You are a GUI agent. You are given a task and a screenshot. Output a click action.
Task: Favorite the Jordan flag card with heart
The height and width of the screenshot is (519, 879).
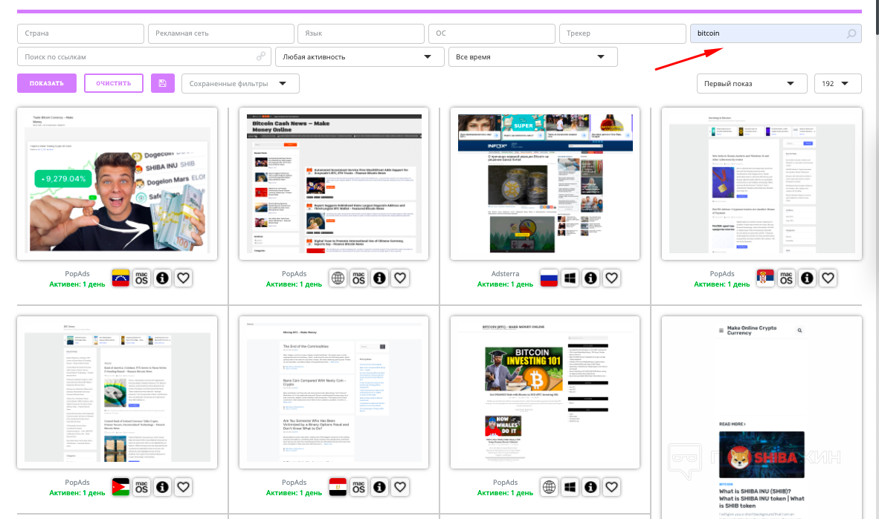(x=183, y=487)
